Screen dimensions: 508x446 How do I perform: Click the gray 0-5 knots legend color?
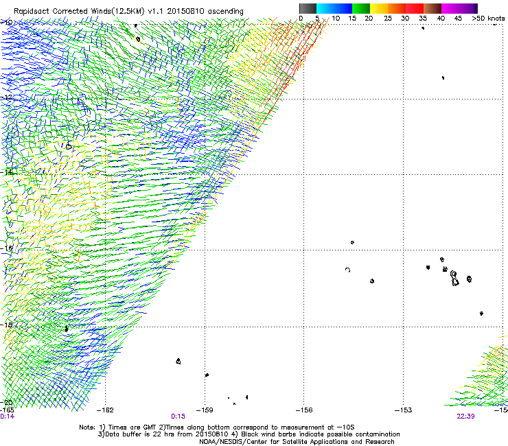(308, 8)
